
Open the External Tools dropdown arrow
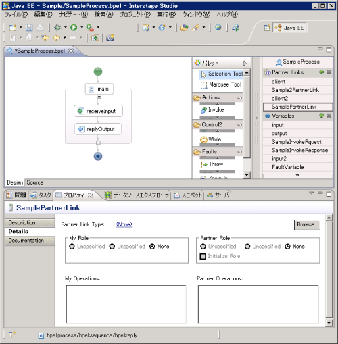pyautogui.click(x=98, y=28)
